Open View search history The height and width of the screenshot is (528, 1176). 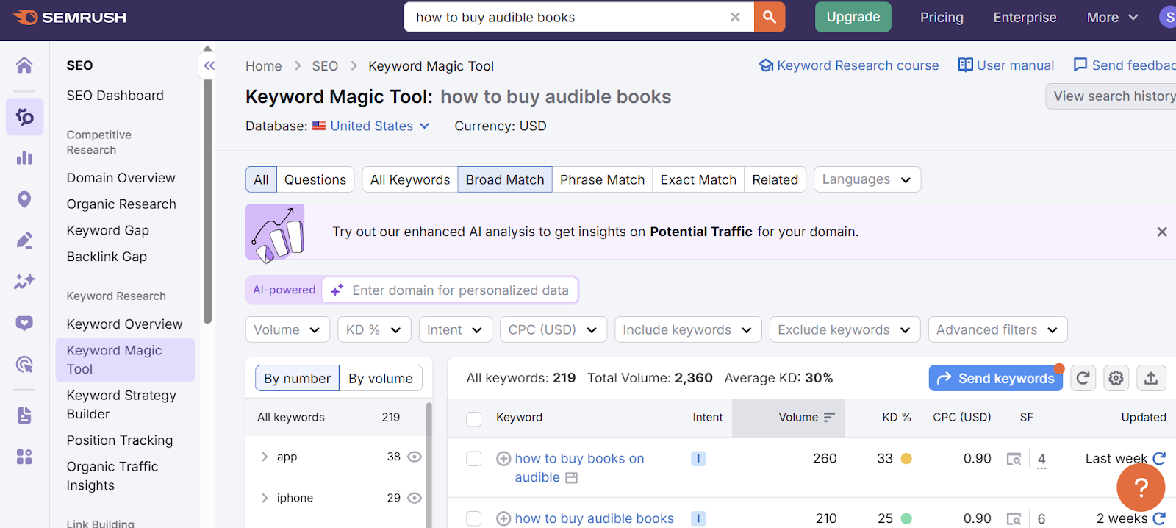1113,96
